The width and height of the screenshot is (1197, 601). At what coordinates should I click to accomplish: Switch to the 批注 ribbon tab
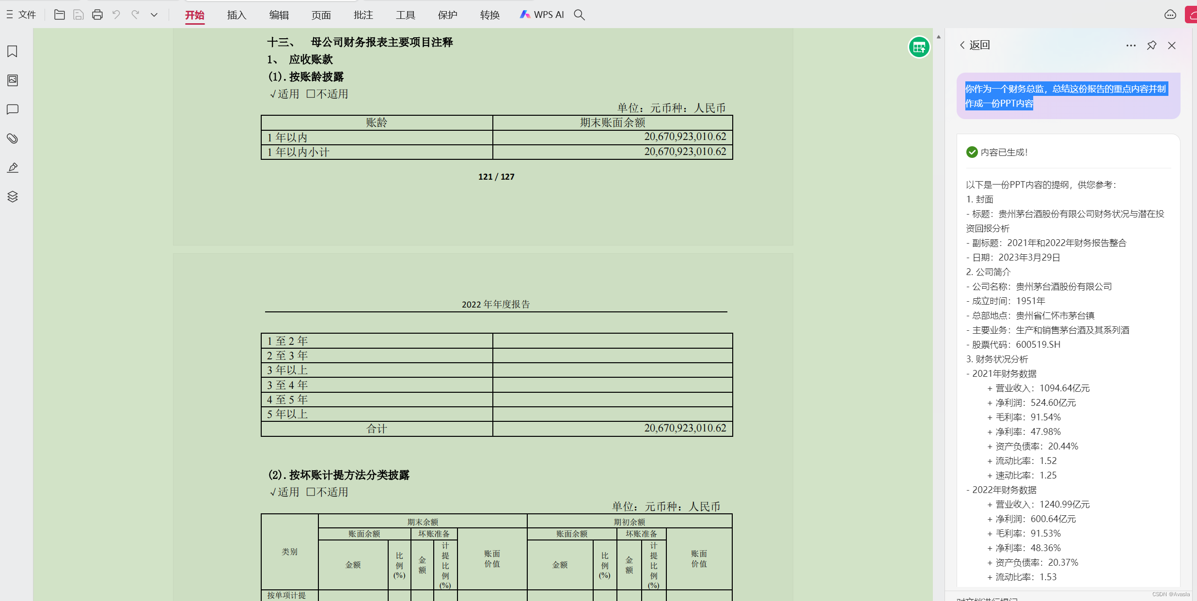pos(363,15)
